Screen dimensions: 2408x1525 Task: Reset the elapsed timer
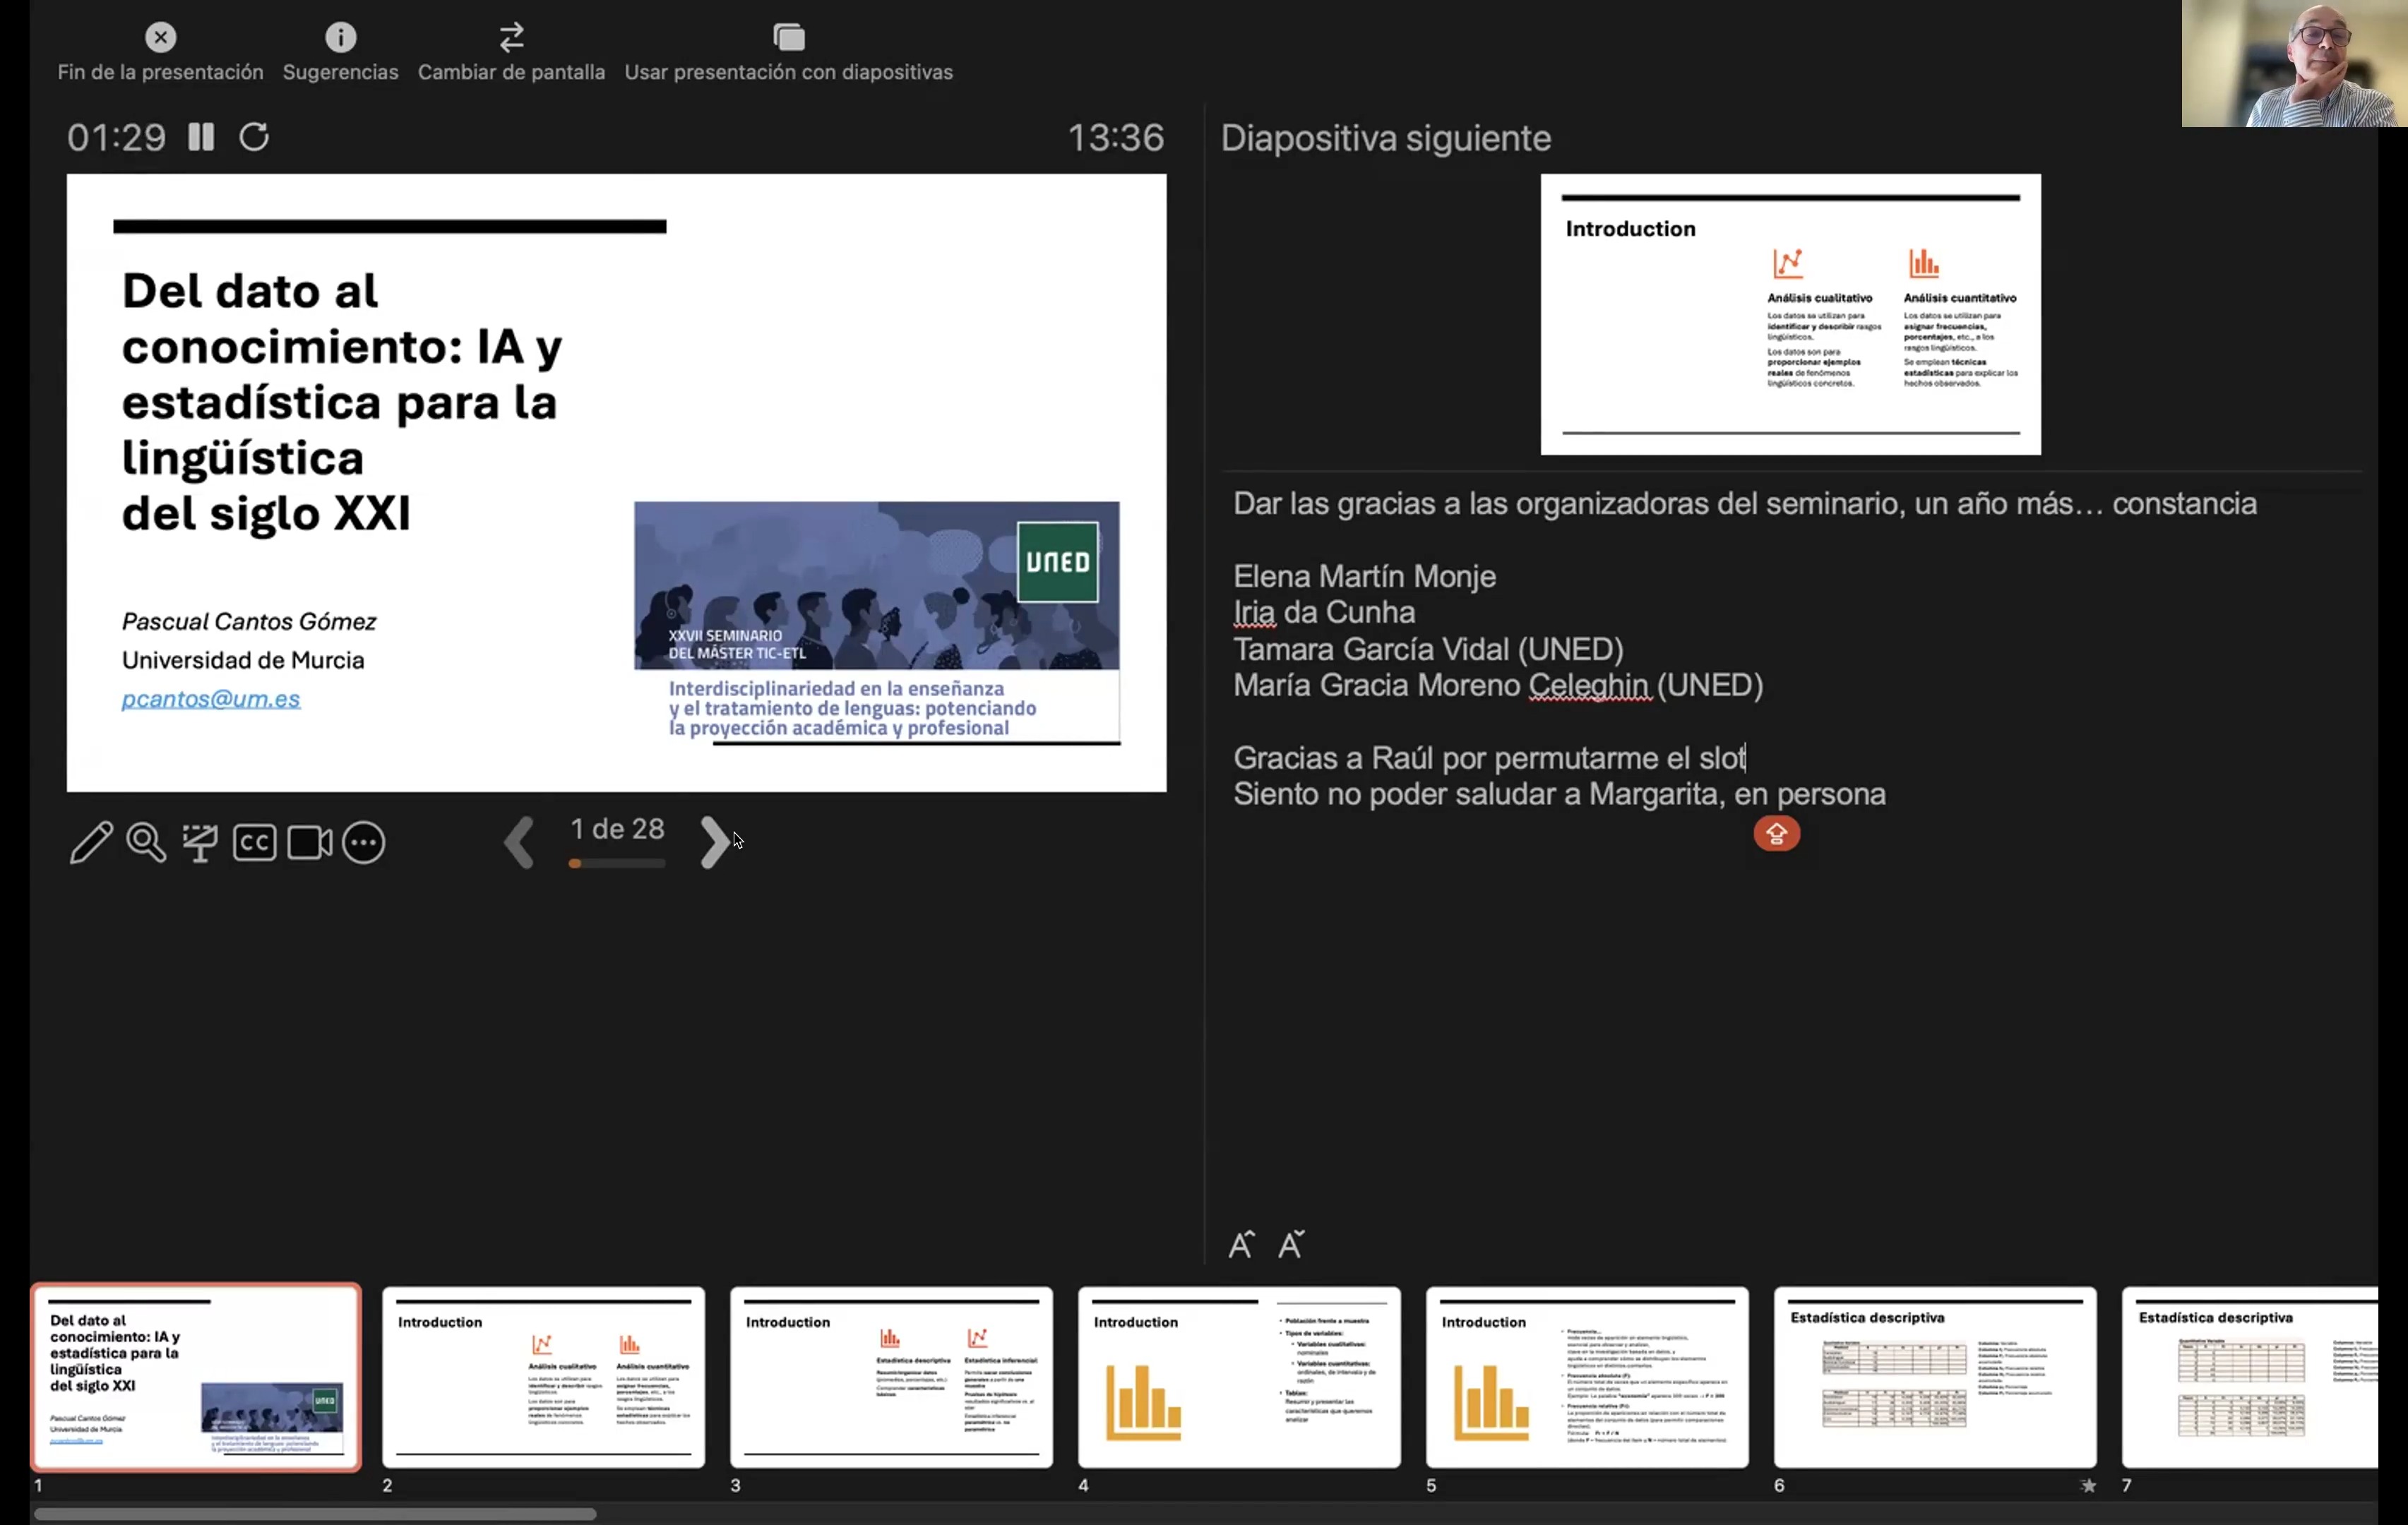tap(254, 137)
